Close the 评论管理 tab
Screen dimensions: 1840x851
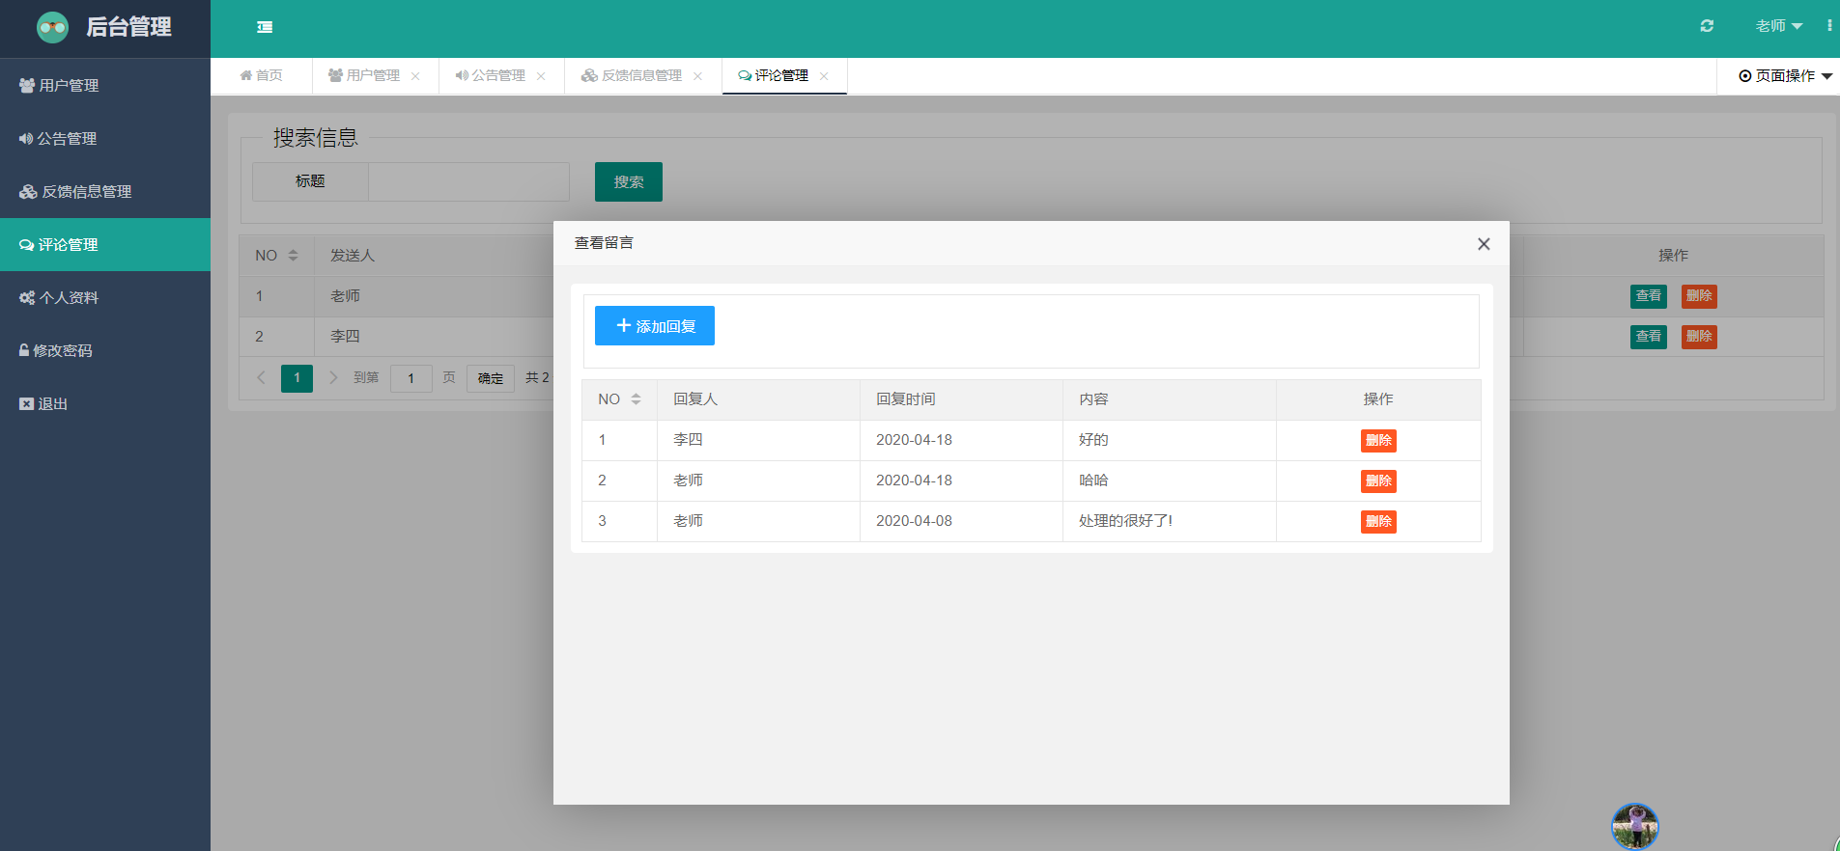(x=824, y=76)
